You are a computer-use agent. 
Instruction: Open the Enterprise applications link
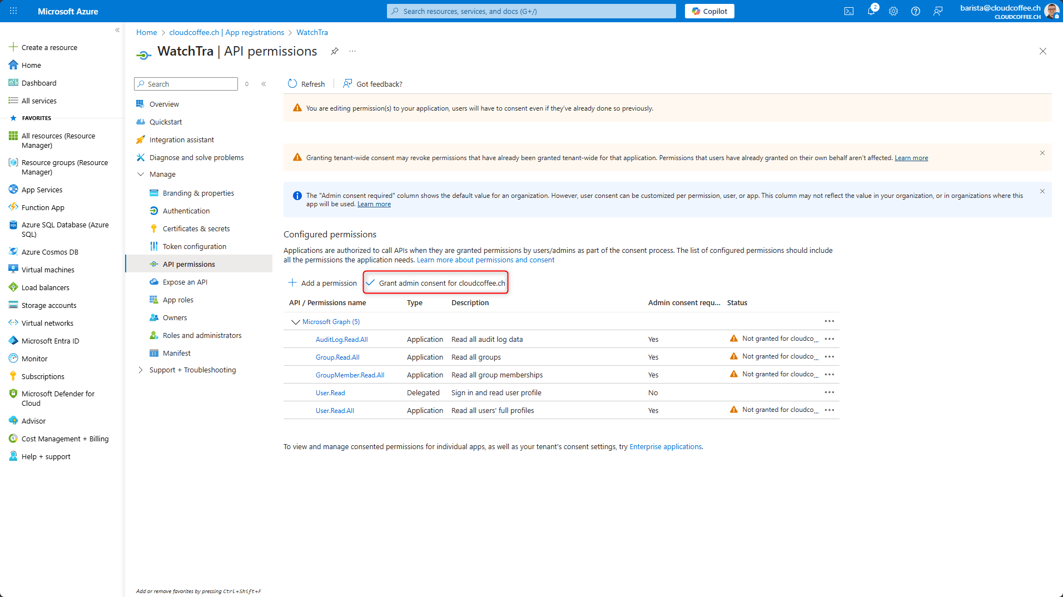point(665,446)
